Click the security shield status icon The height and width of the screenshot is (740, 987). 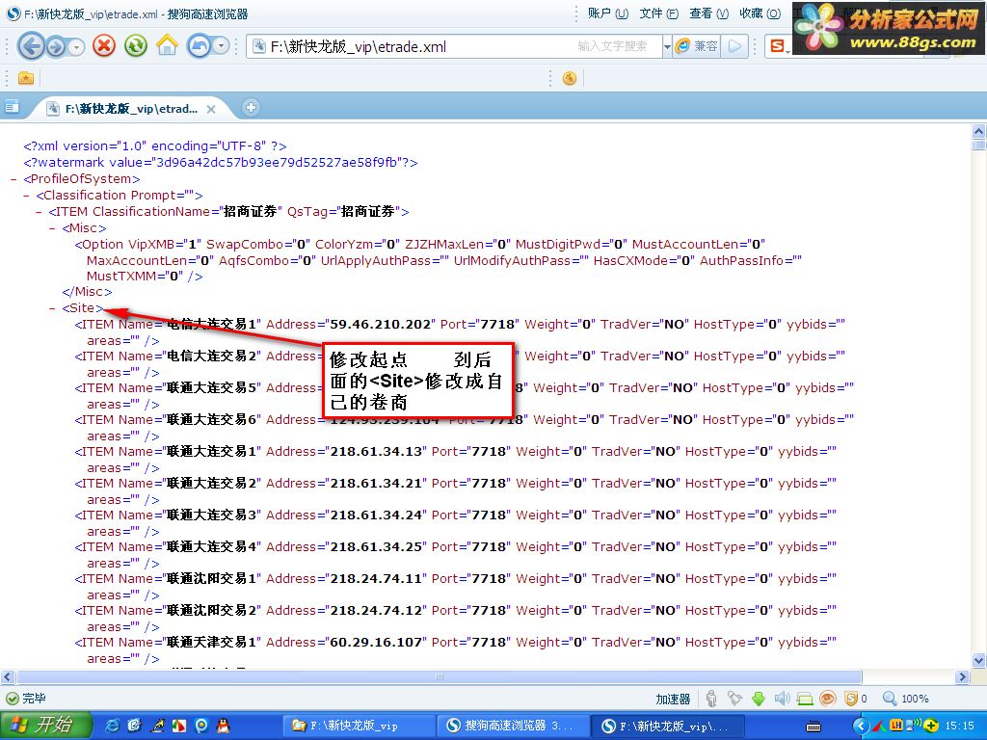851,699
